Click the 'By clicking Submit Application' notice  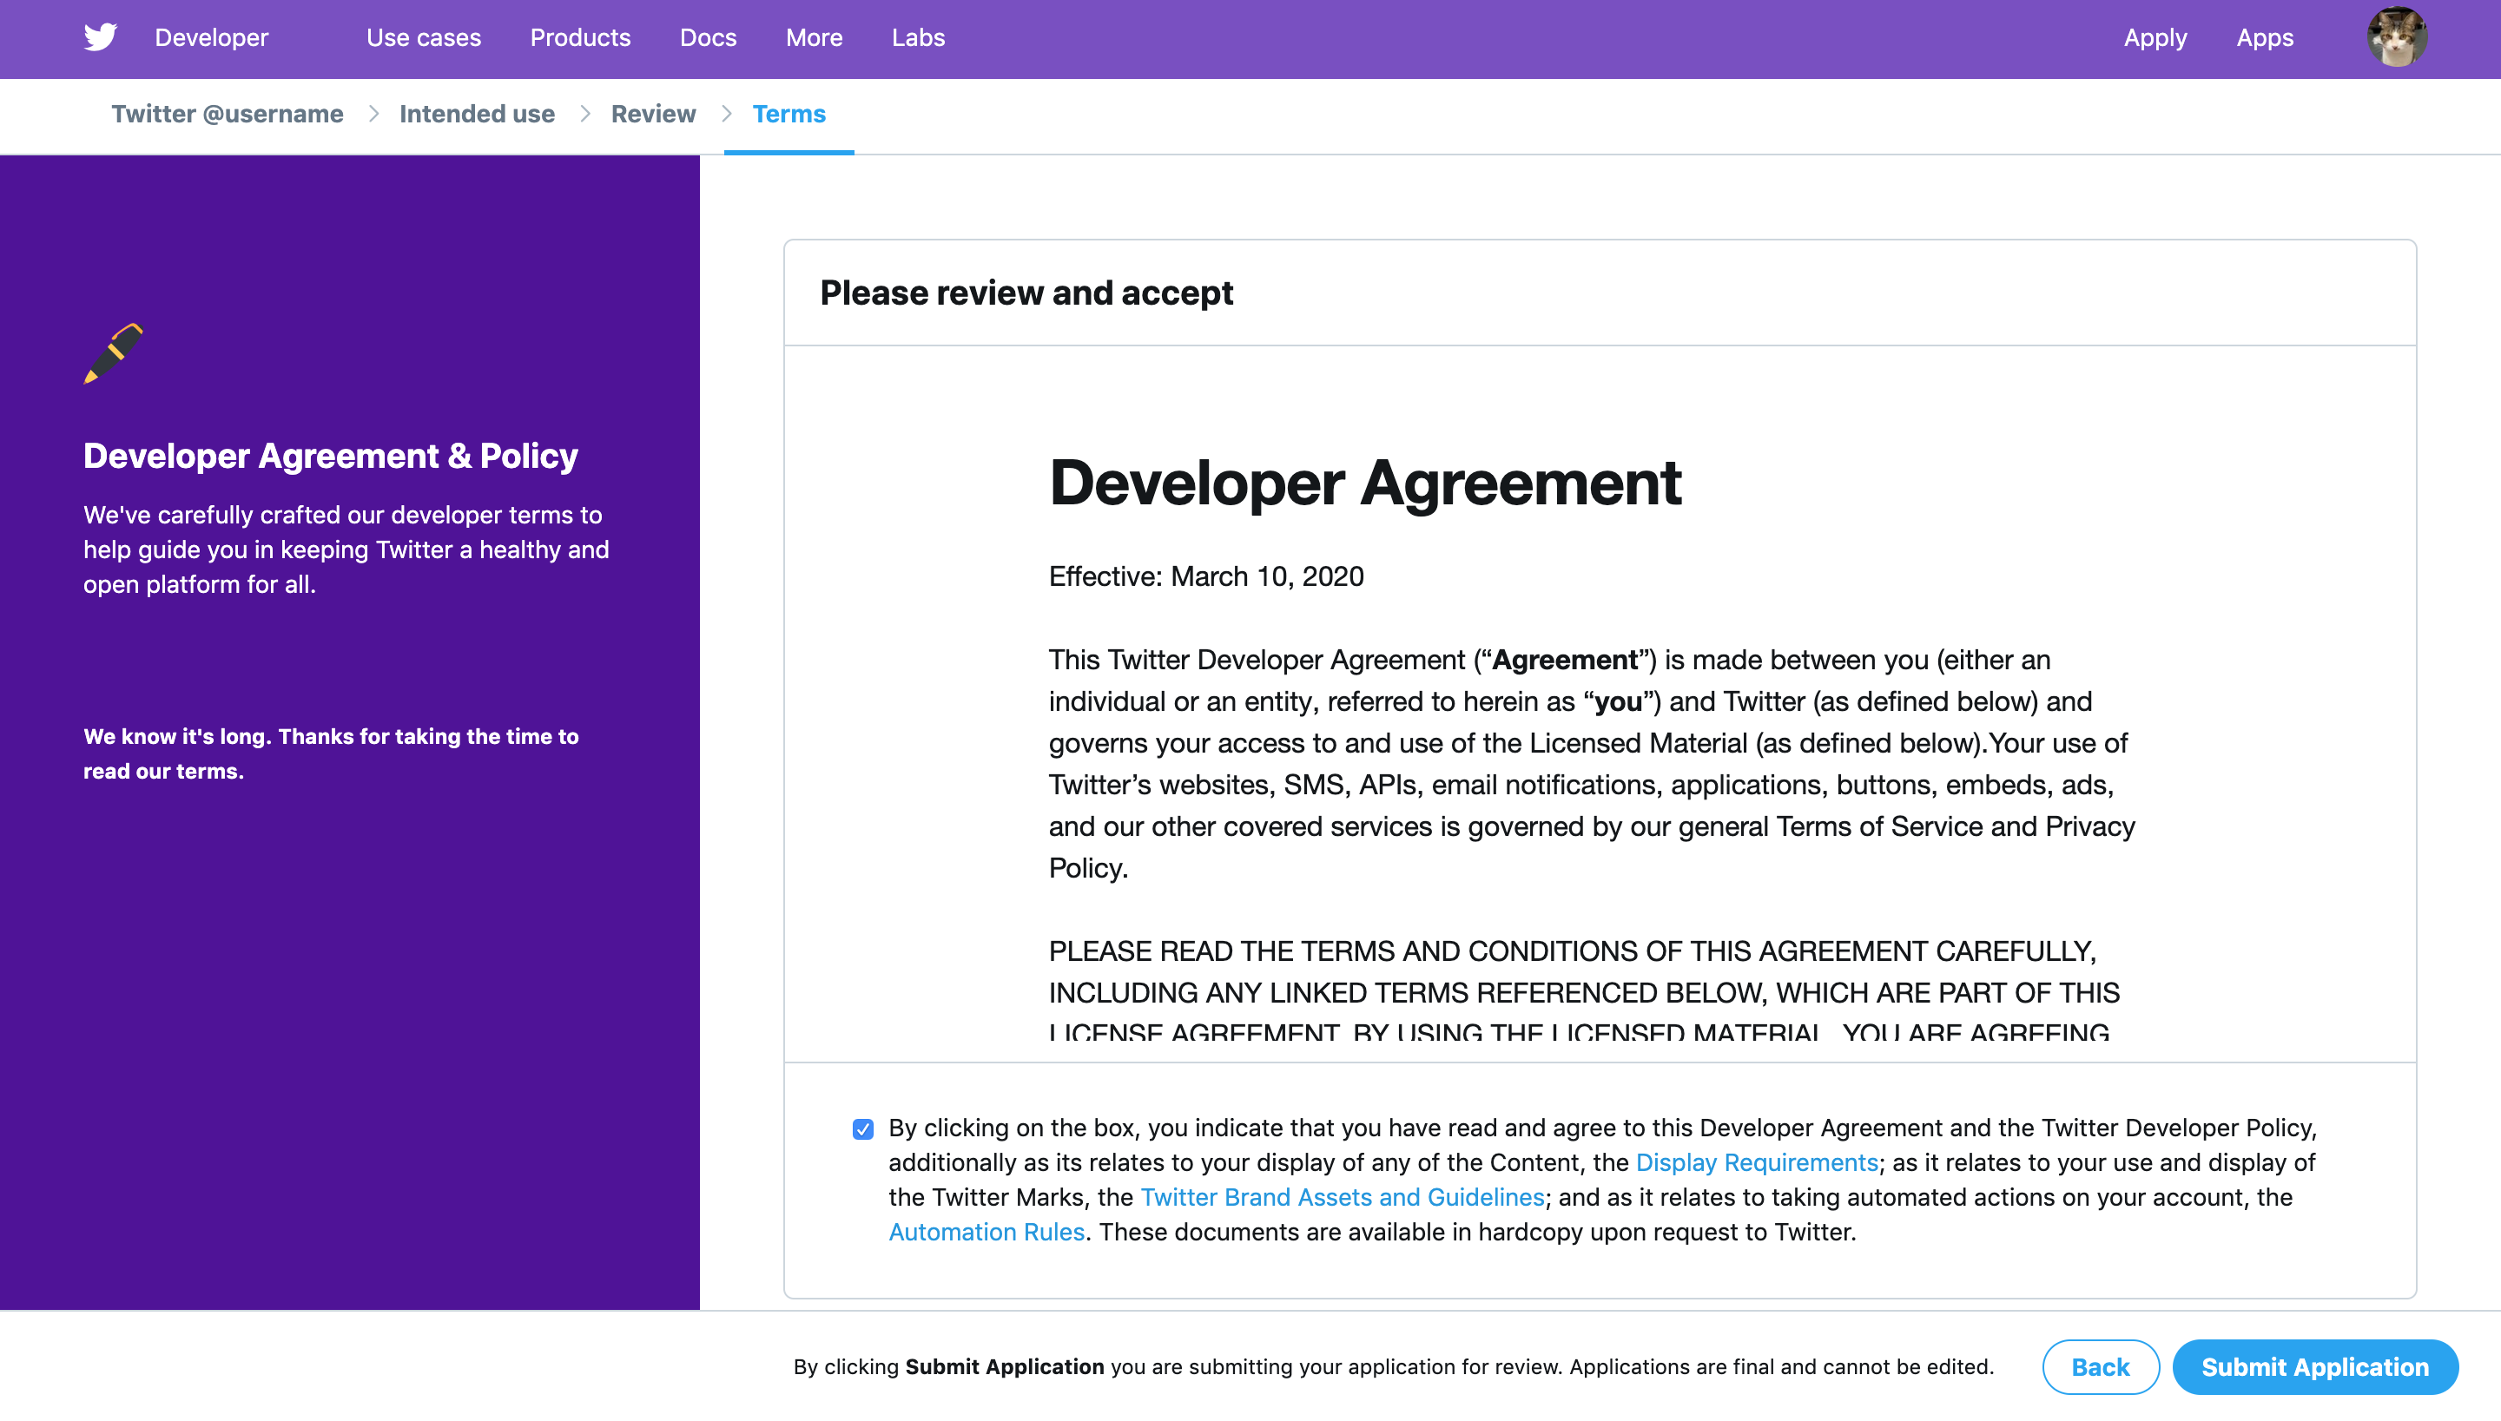(x=1394, y=1367)
